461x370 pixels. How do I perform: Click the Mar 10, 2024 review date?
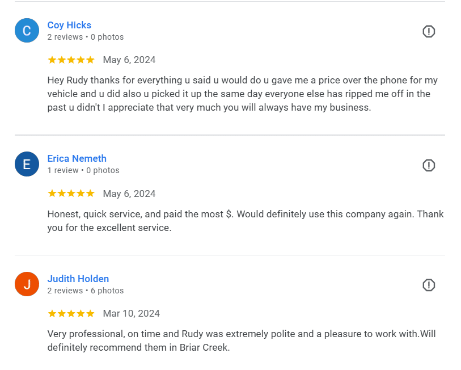[x=131, y=314]
